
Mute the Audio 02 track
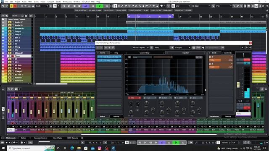coord(10,22)
